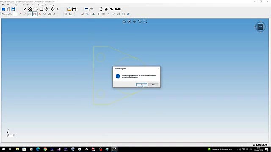Toggle the endpoint snap diagonal line icon
The height and width of the screenshot is (152, 271).
[x=20, y=14]
